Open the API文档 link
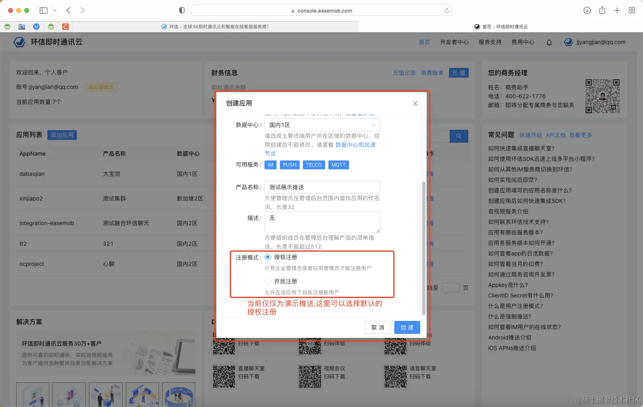The height and width of the screenshot is (407, 643). (x=556, y=135)
